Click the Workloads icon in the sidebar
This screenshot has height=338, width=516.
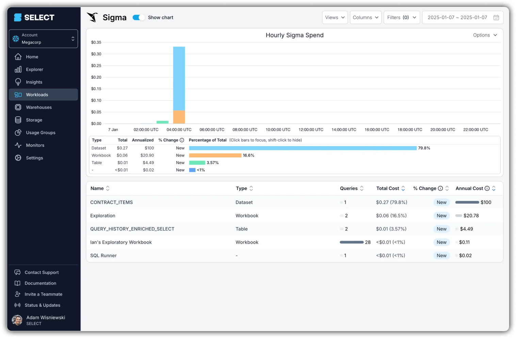click(18, 95)
